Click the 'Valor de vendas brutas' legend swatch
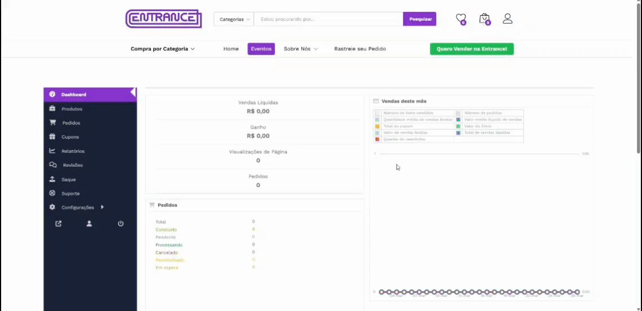The height and width of the screenshot is (311, 642). [377, 133]
